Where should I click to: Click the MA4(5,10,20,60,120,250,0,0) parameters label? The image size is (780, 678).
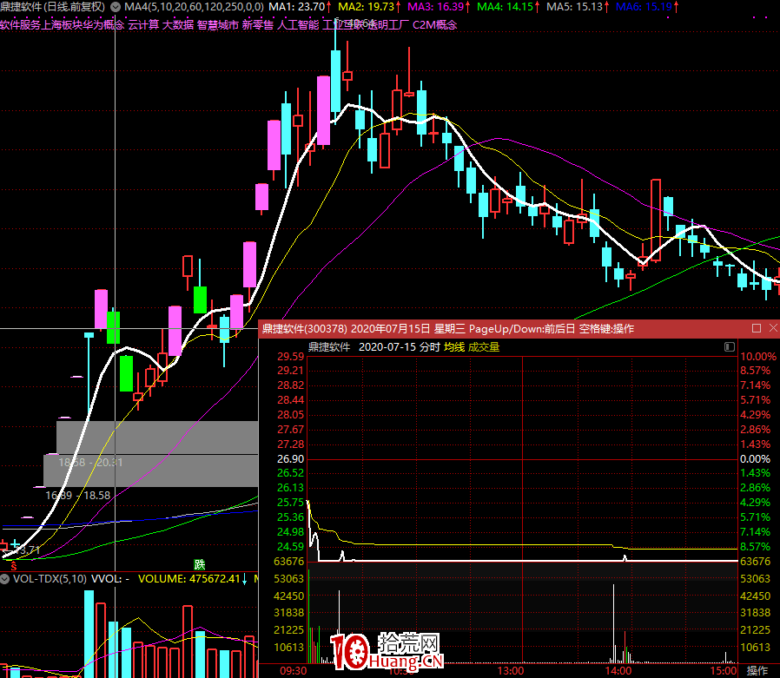click(194, 7)
